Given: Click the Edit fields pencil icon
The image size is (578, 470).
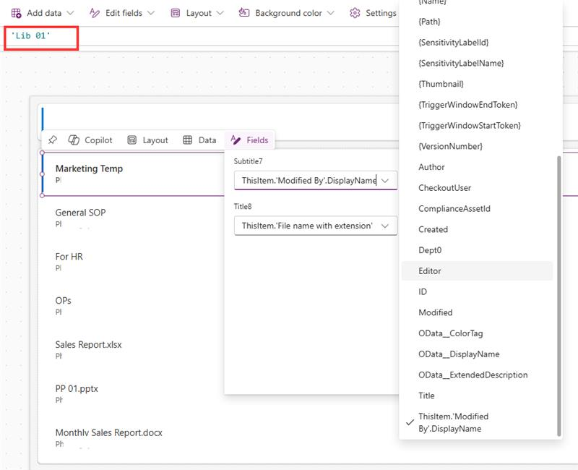Looking at the screenshot, I should (95, 13).
